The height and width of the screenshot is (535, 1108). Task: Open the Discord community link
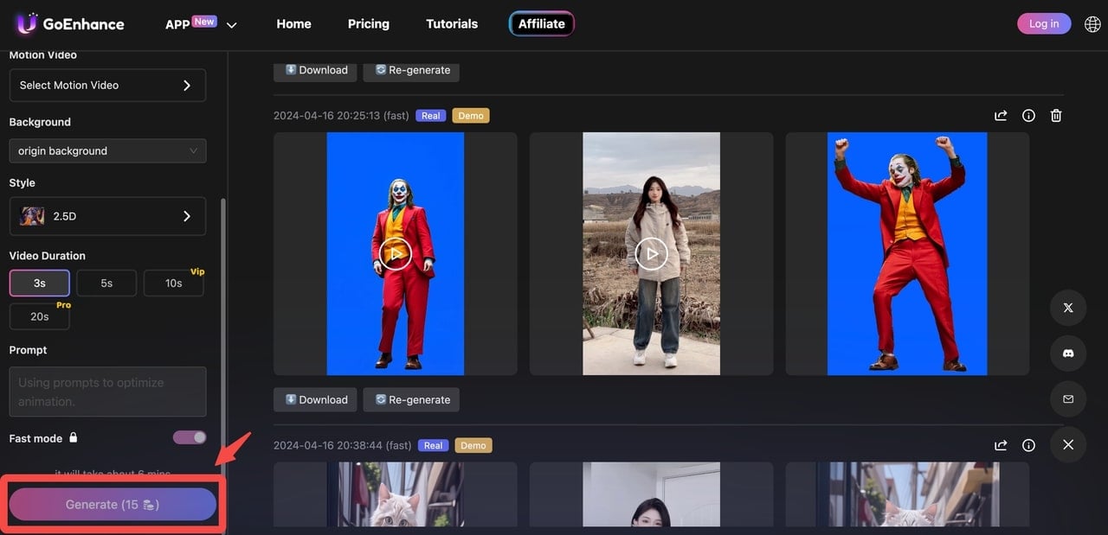(x=1068, y=353)
